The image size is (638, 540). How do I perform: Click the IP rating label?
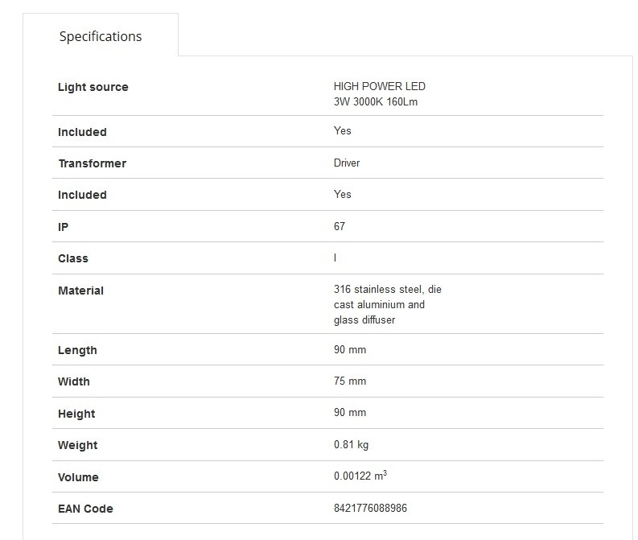tap(63, 227)
